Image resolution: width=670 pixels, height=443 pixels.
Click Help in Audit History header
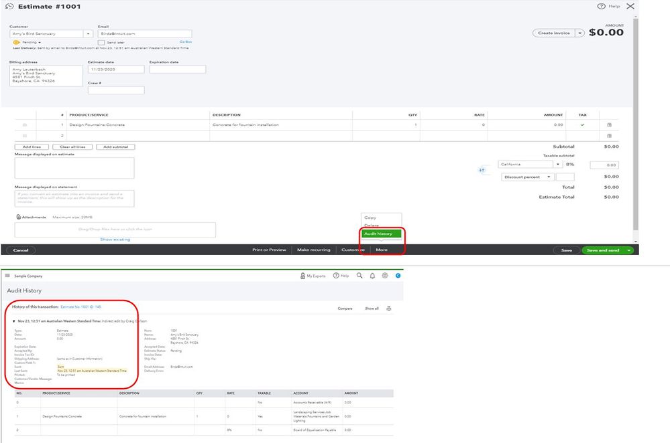[341, 276]
